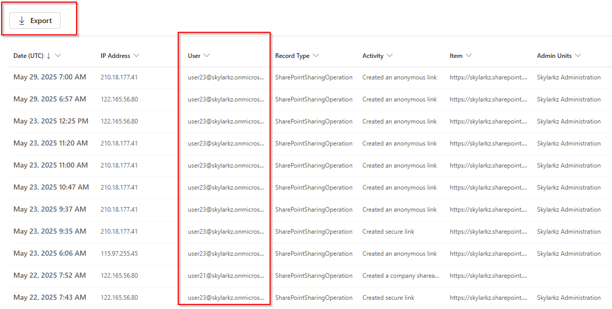Open the filter chevron on the User column
This screenshot has height=309, width=612.
(207, 55)
